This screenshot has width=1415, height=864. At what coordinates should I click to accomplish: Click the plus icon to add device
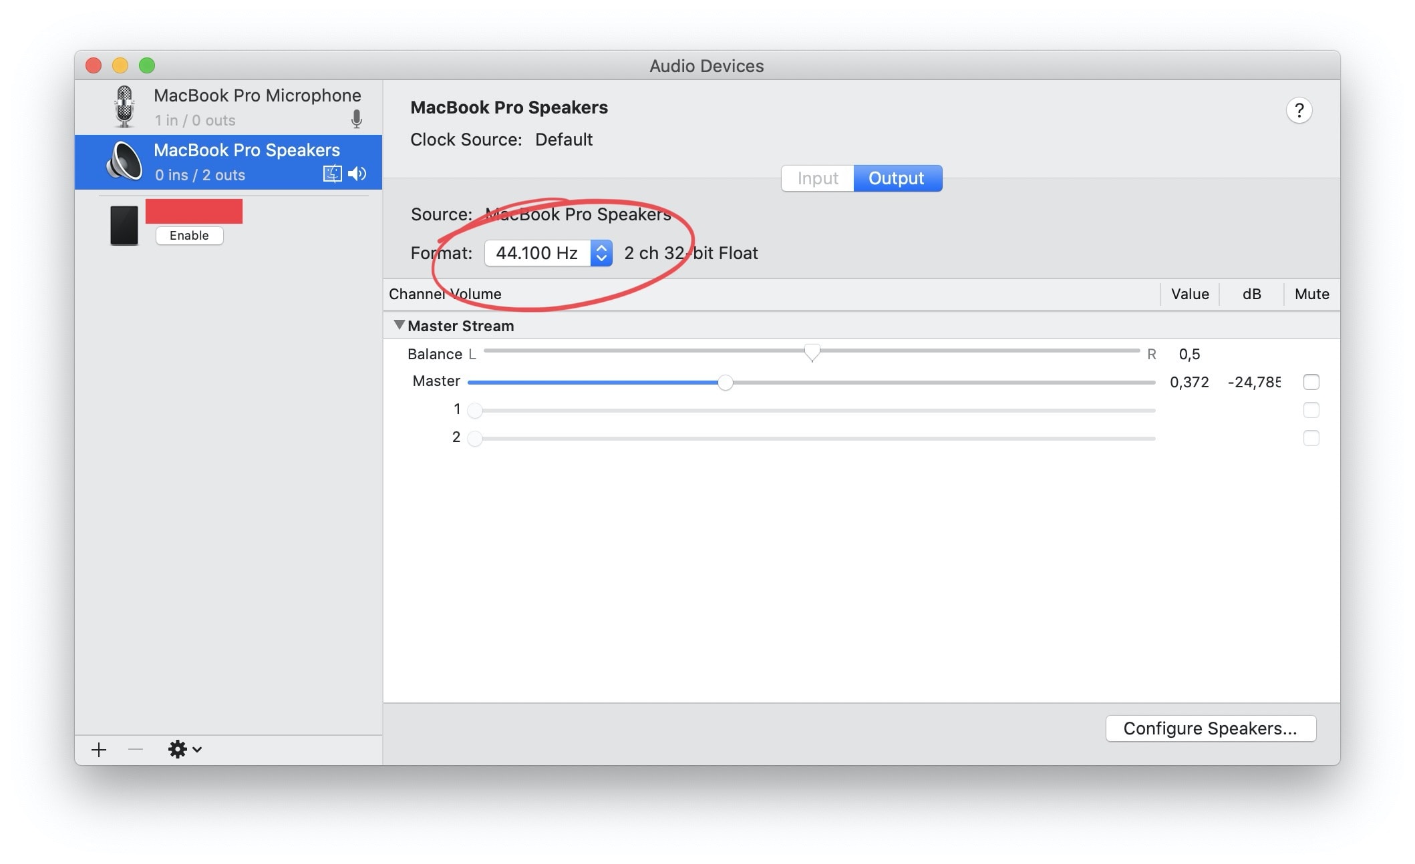tap(99, 749)
